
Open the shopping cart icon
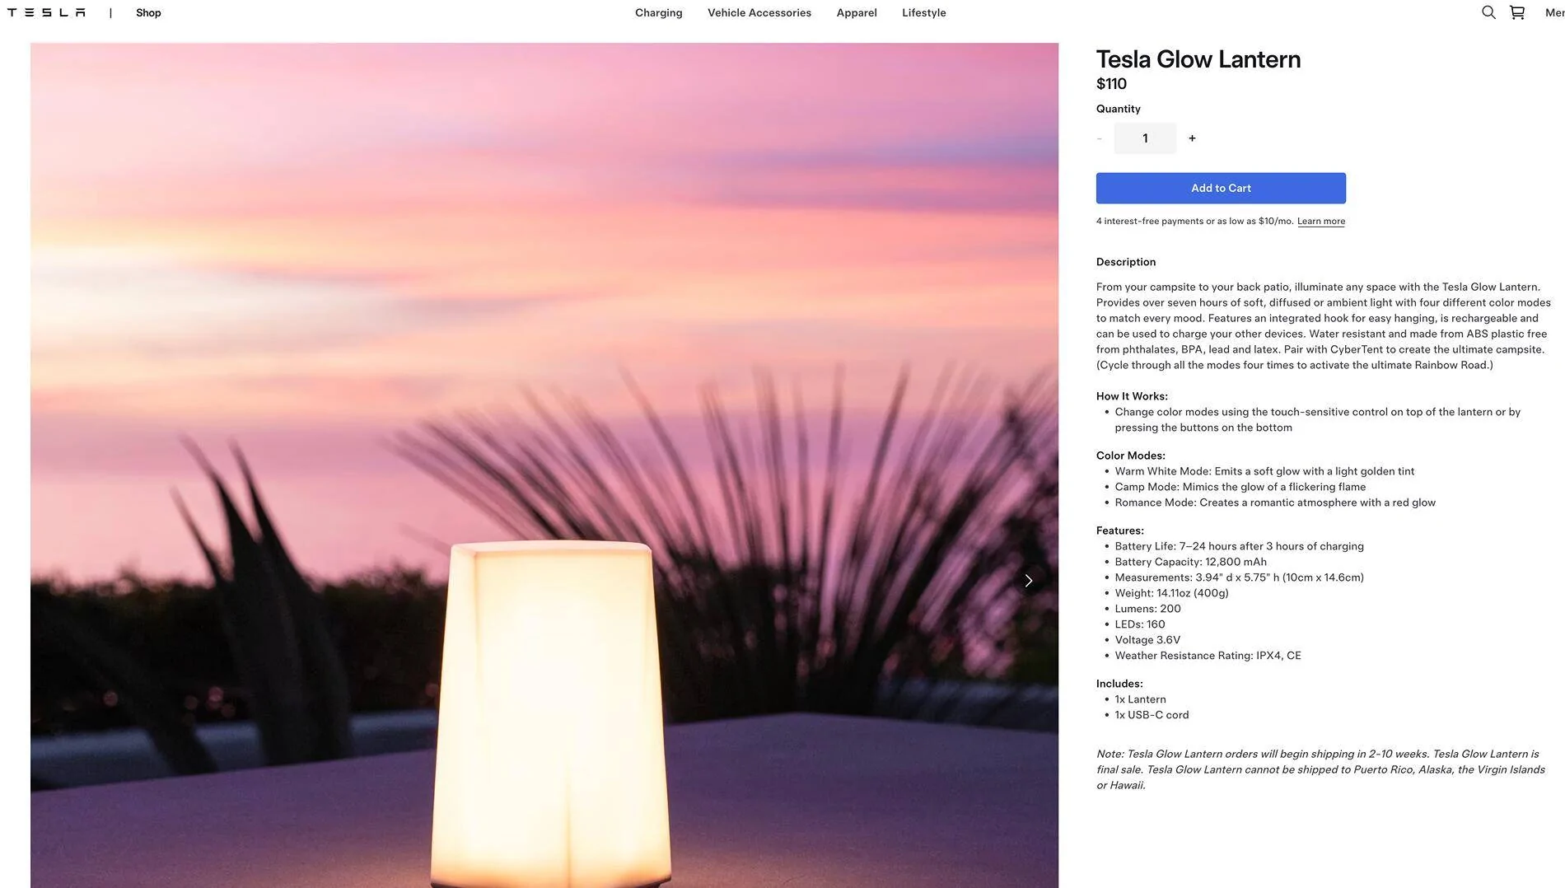click(1517, 12)
